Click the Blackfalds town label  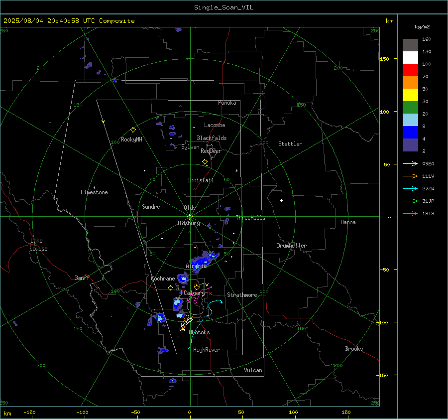[212, 138]
